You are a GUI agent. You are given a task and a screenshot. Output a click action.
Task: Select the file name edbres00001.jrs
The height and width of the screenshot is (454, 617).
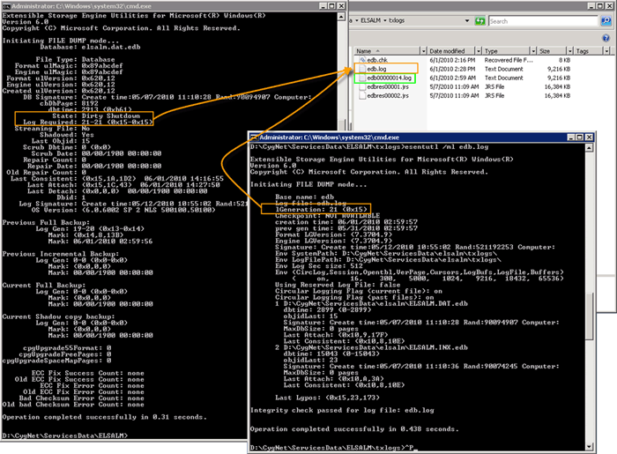click(388, 87)
